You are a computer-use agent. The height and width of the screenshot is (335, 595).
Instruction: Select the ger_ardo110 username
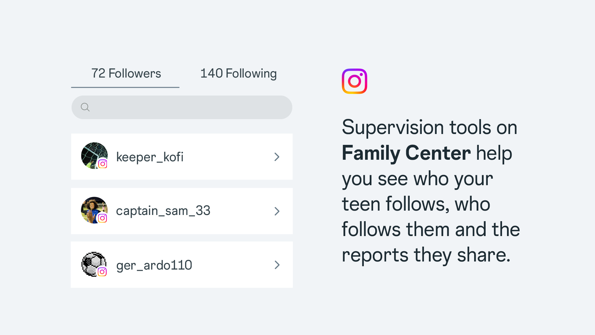154,265
